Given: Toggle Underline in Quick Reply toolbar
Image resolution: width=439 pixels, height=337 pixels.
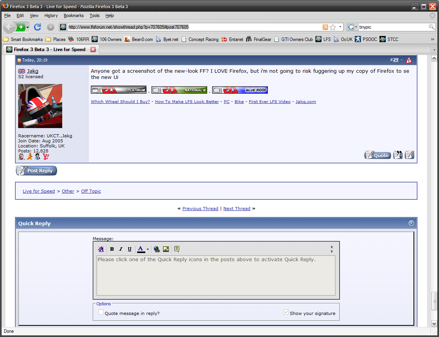Looking at the screenshot, I should point(129,249).
